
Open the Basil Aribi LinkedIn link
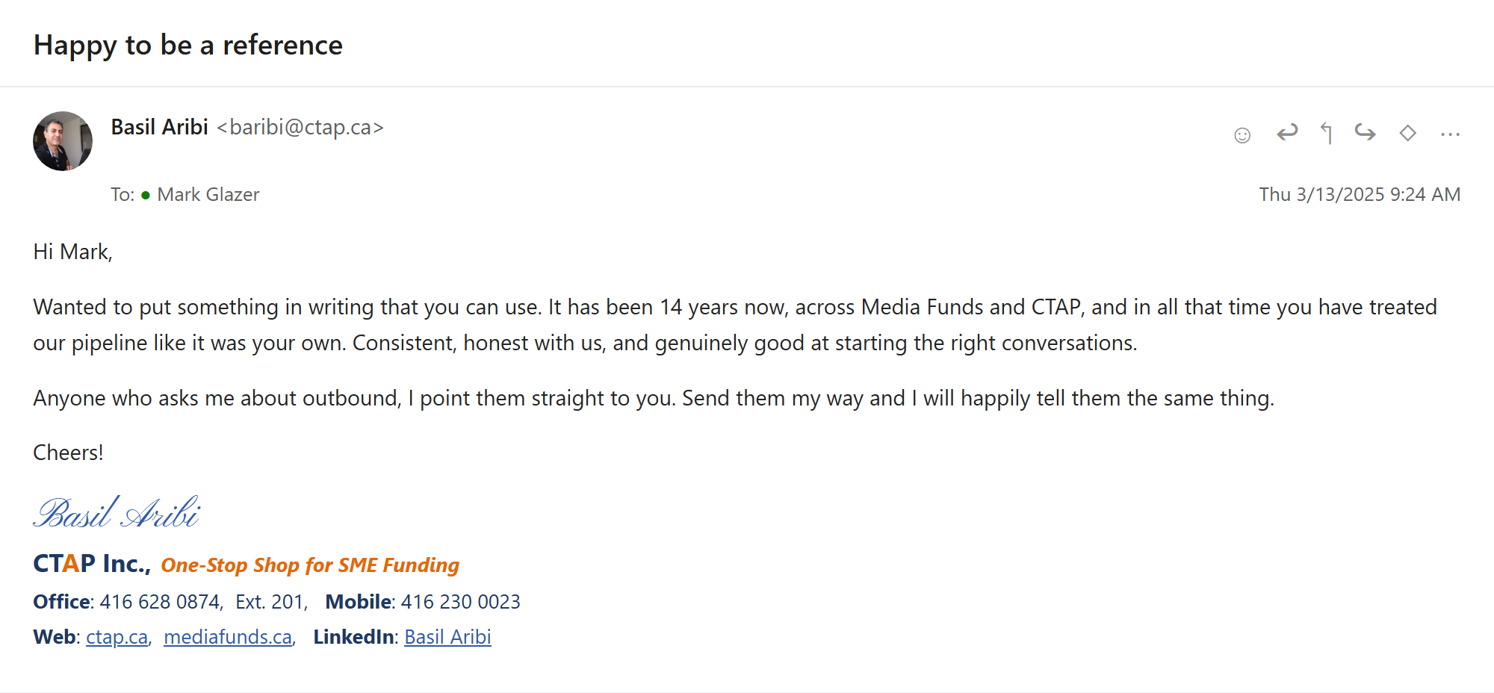(x=447, y=637)
